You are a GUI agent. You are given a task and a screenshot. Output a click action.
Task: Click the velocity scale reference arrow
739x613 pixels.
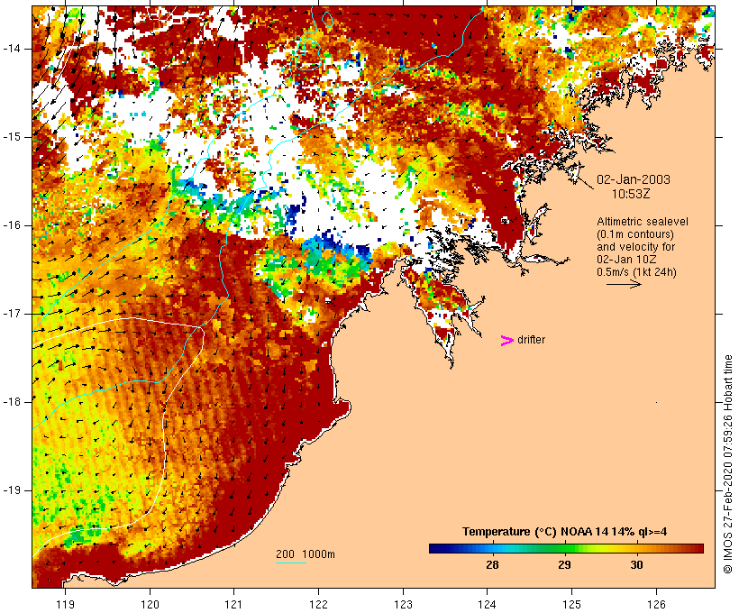click(624, 284)
